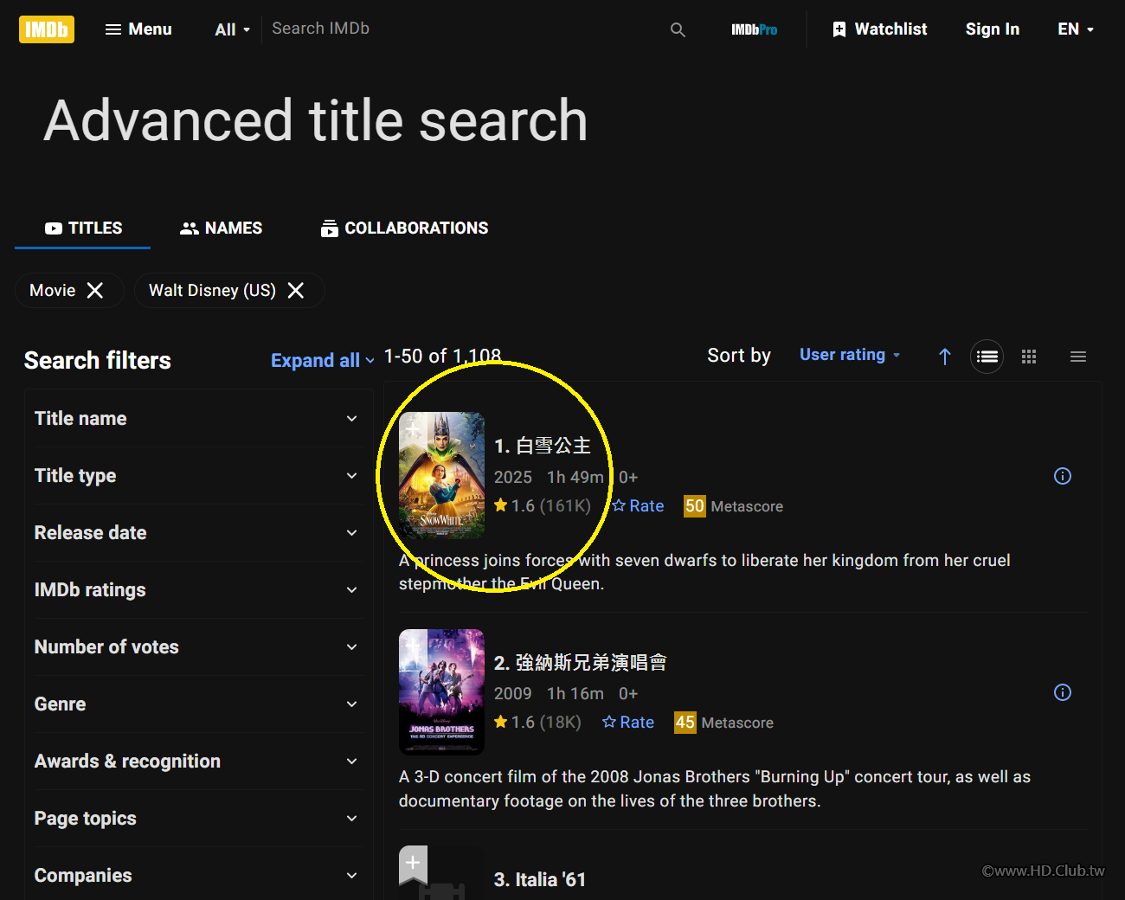
Task: Click the magnifying glass search icon
Action: pos(678,29)
